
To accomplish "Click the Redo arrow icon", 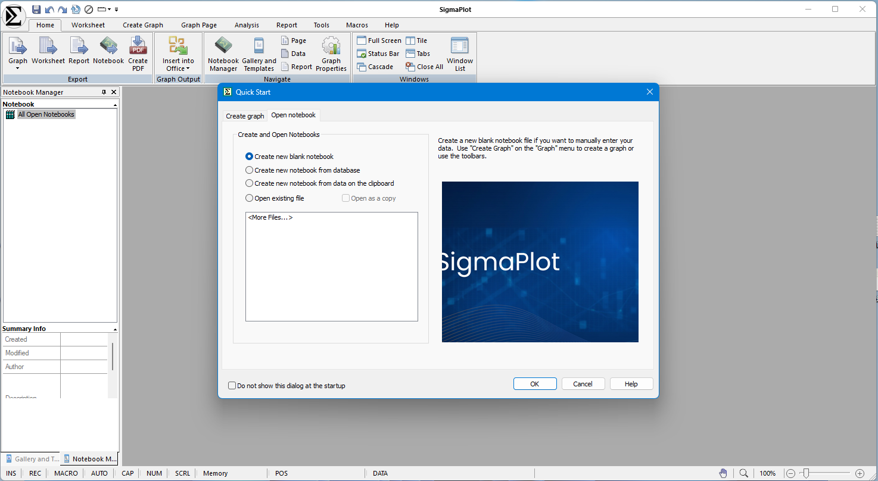I will coord(63,10).
